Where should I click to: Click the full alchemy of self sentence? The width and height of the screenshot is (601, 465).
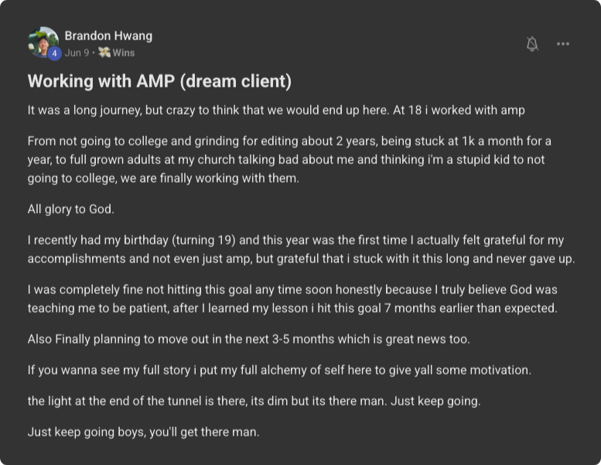click(279, 370)
